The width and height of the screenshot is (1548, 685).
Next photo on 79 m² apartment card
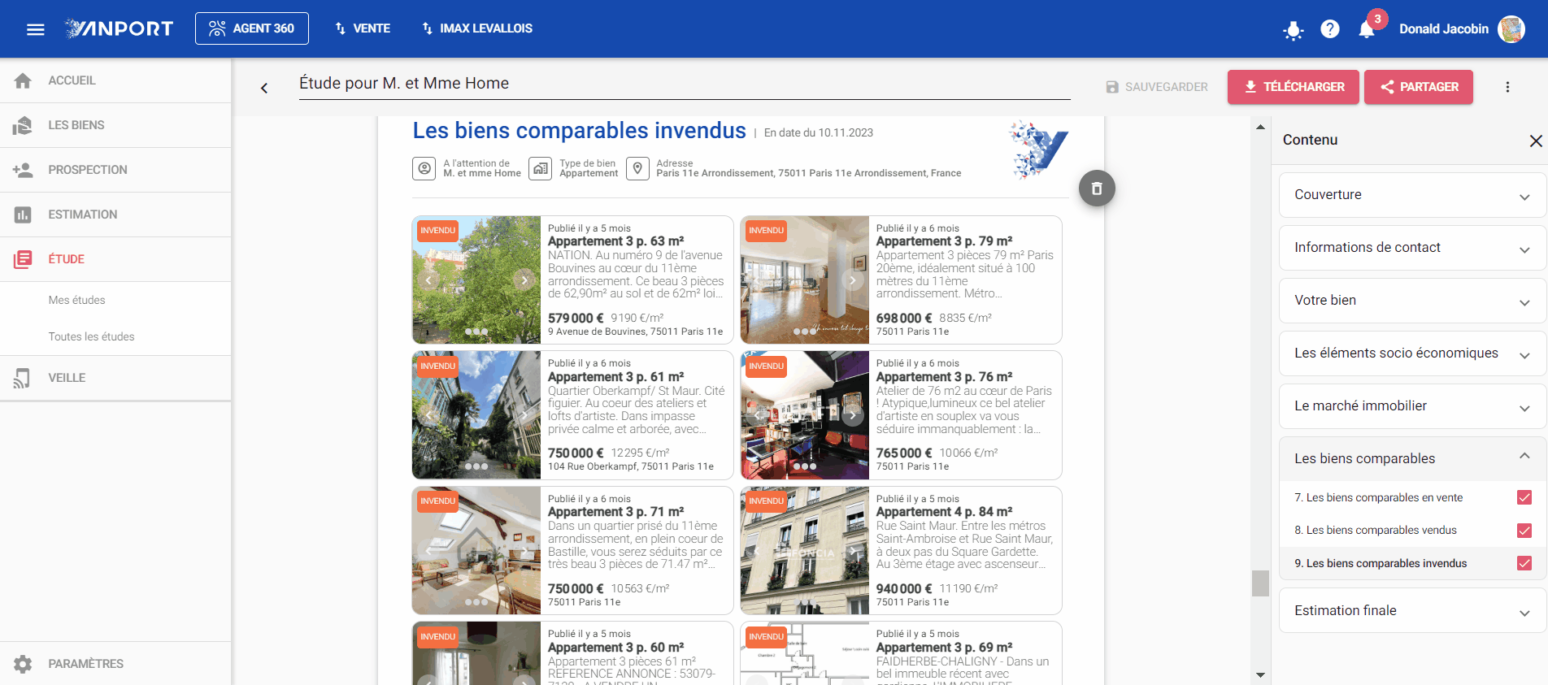coord(853,280)
